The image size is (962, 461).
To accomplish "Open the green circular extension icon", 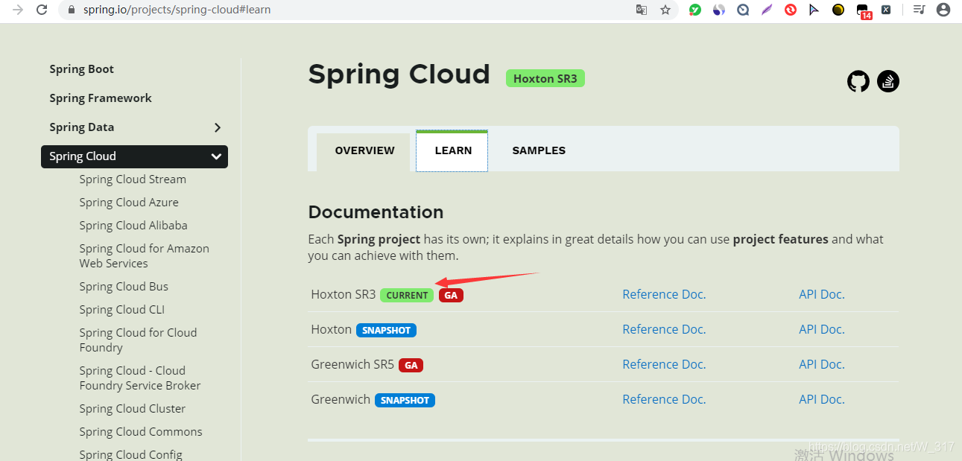I will pos(694,10).
